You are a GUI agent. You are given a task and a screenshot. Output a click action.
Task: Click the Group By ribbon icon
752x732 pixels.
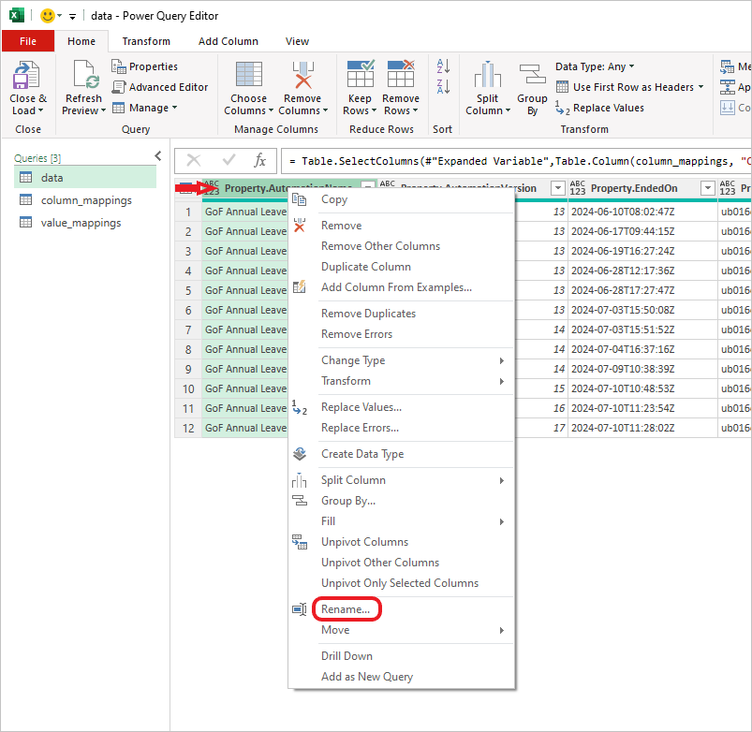pos(532,75)
